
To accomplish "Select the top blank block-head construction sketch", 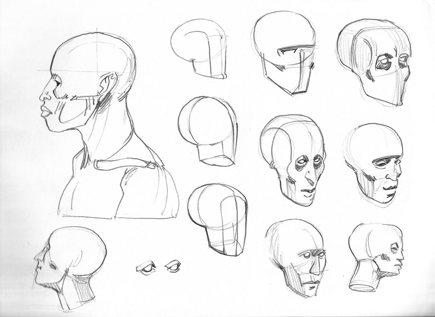I will point(200,49).
